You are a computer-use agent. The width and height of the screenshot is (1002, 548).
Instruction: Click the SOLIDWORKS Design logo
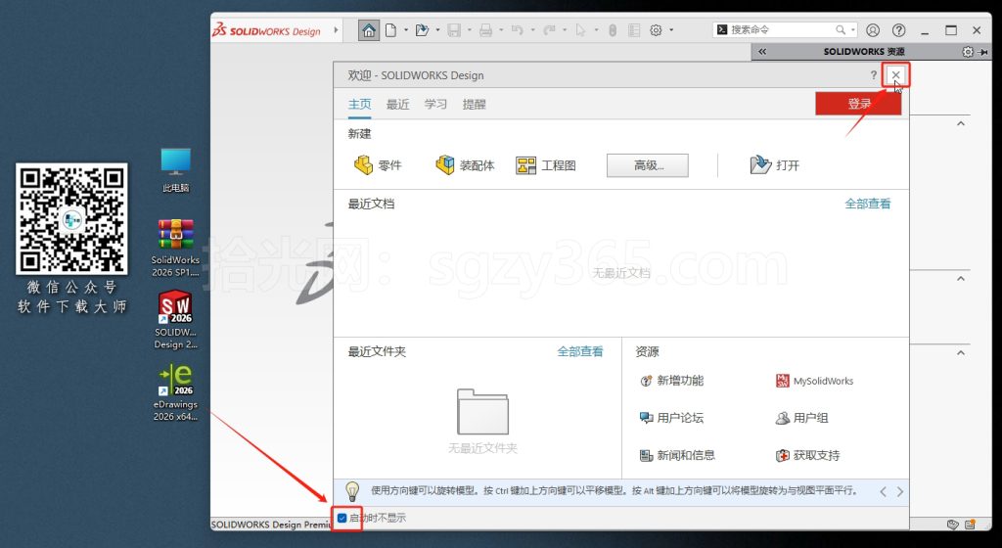tap(267, 30)
